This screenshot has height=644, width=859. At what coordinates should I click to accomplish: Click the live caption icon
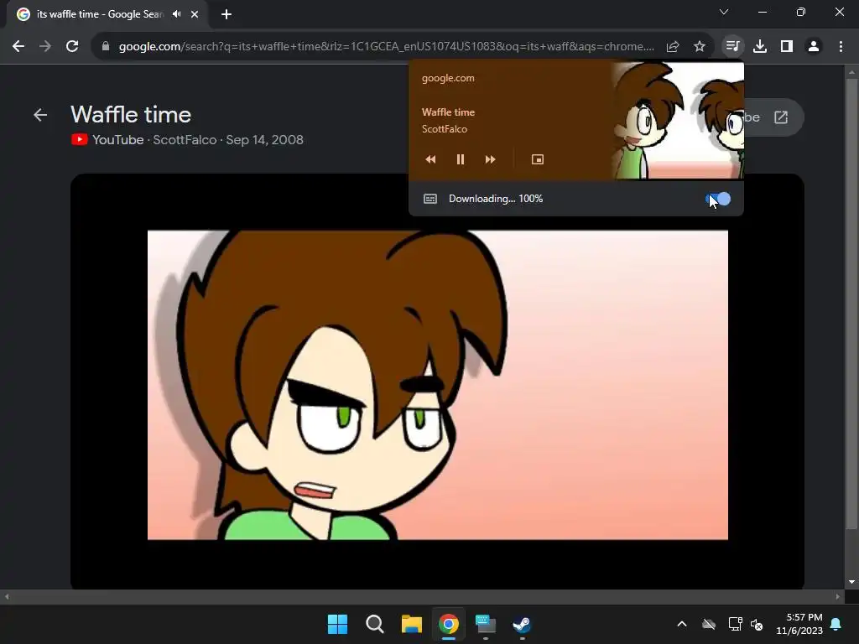click(x=430, y=199)
